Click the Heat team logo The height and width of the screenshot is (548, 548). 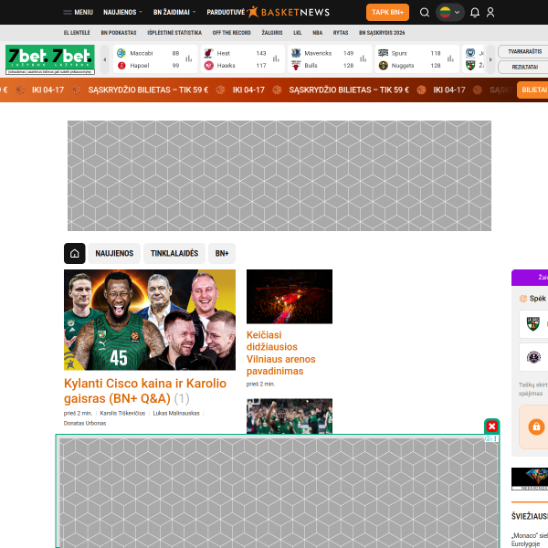click(x=208, y=53)
